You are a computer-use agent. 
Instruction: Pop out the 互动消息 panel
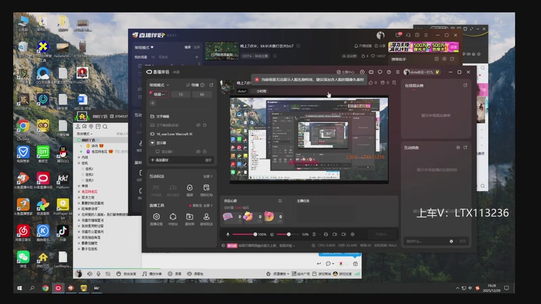465,147
